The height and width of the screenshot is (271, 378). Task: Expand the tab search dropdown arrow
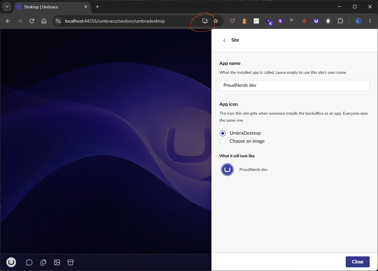pyautogui.click(x=7, y=7)
